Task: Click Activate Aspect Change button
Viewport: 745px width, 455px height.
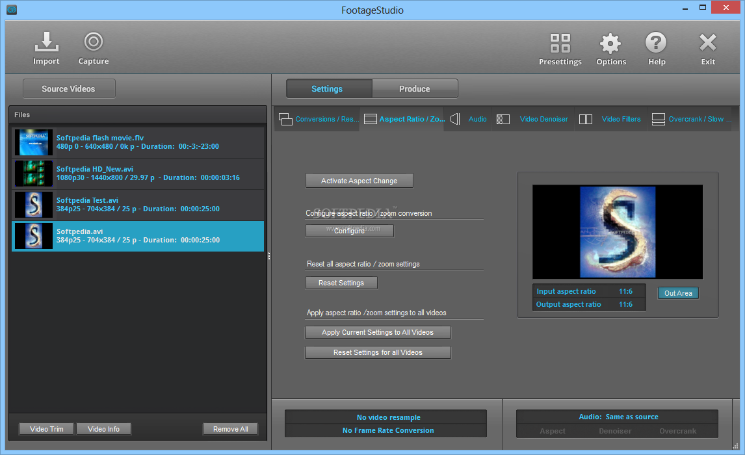Action: click(x=359, y=181)
